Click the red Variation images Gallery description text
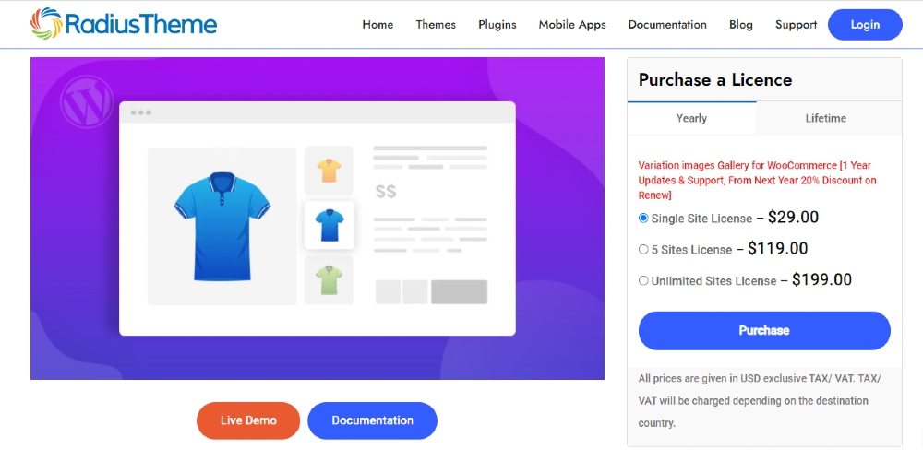The image size is (923, 461). pos(757,180)
